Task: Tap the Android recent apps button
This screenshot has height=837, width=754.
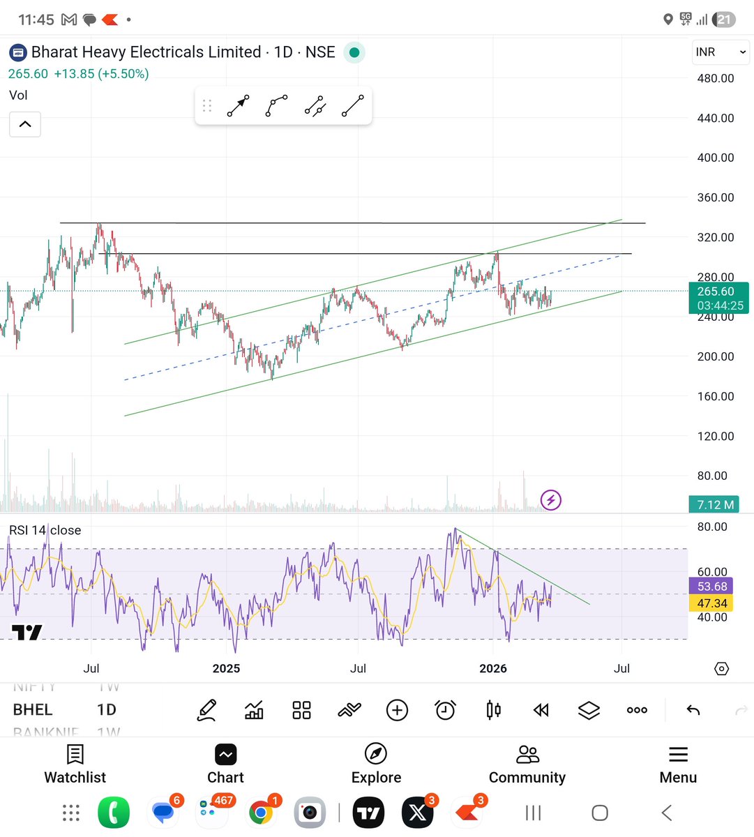Action: [x=533, y=813]
